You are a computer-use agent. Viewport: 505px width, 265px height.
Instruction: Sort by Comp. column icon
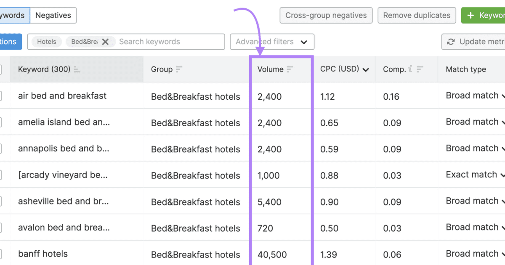[x=420, y=69]
